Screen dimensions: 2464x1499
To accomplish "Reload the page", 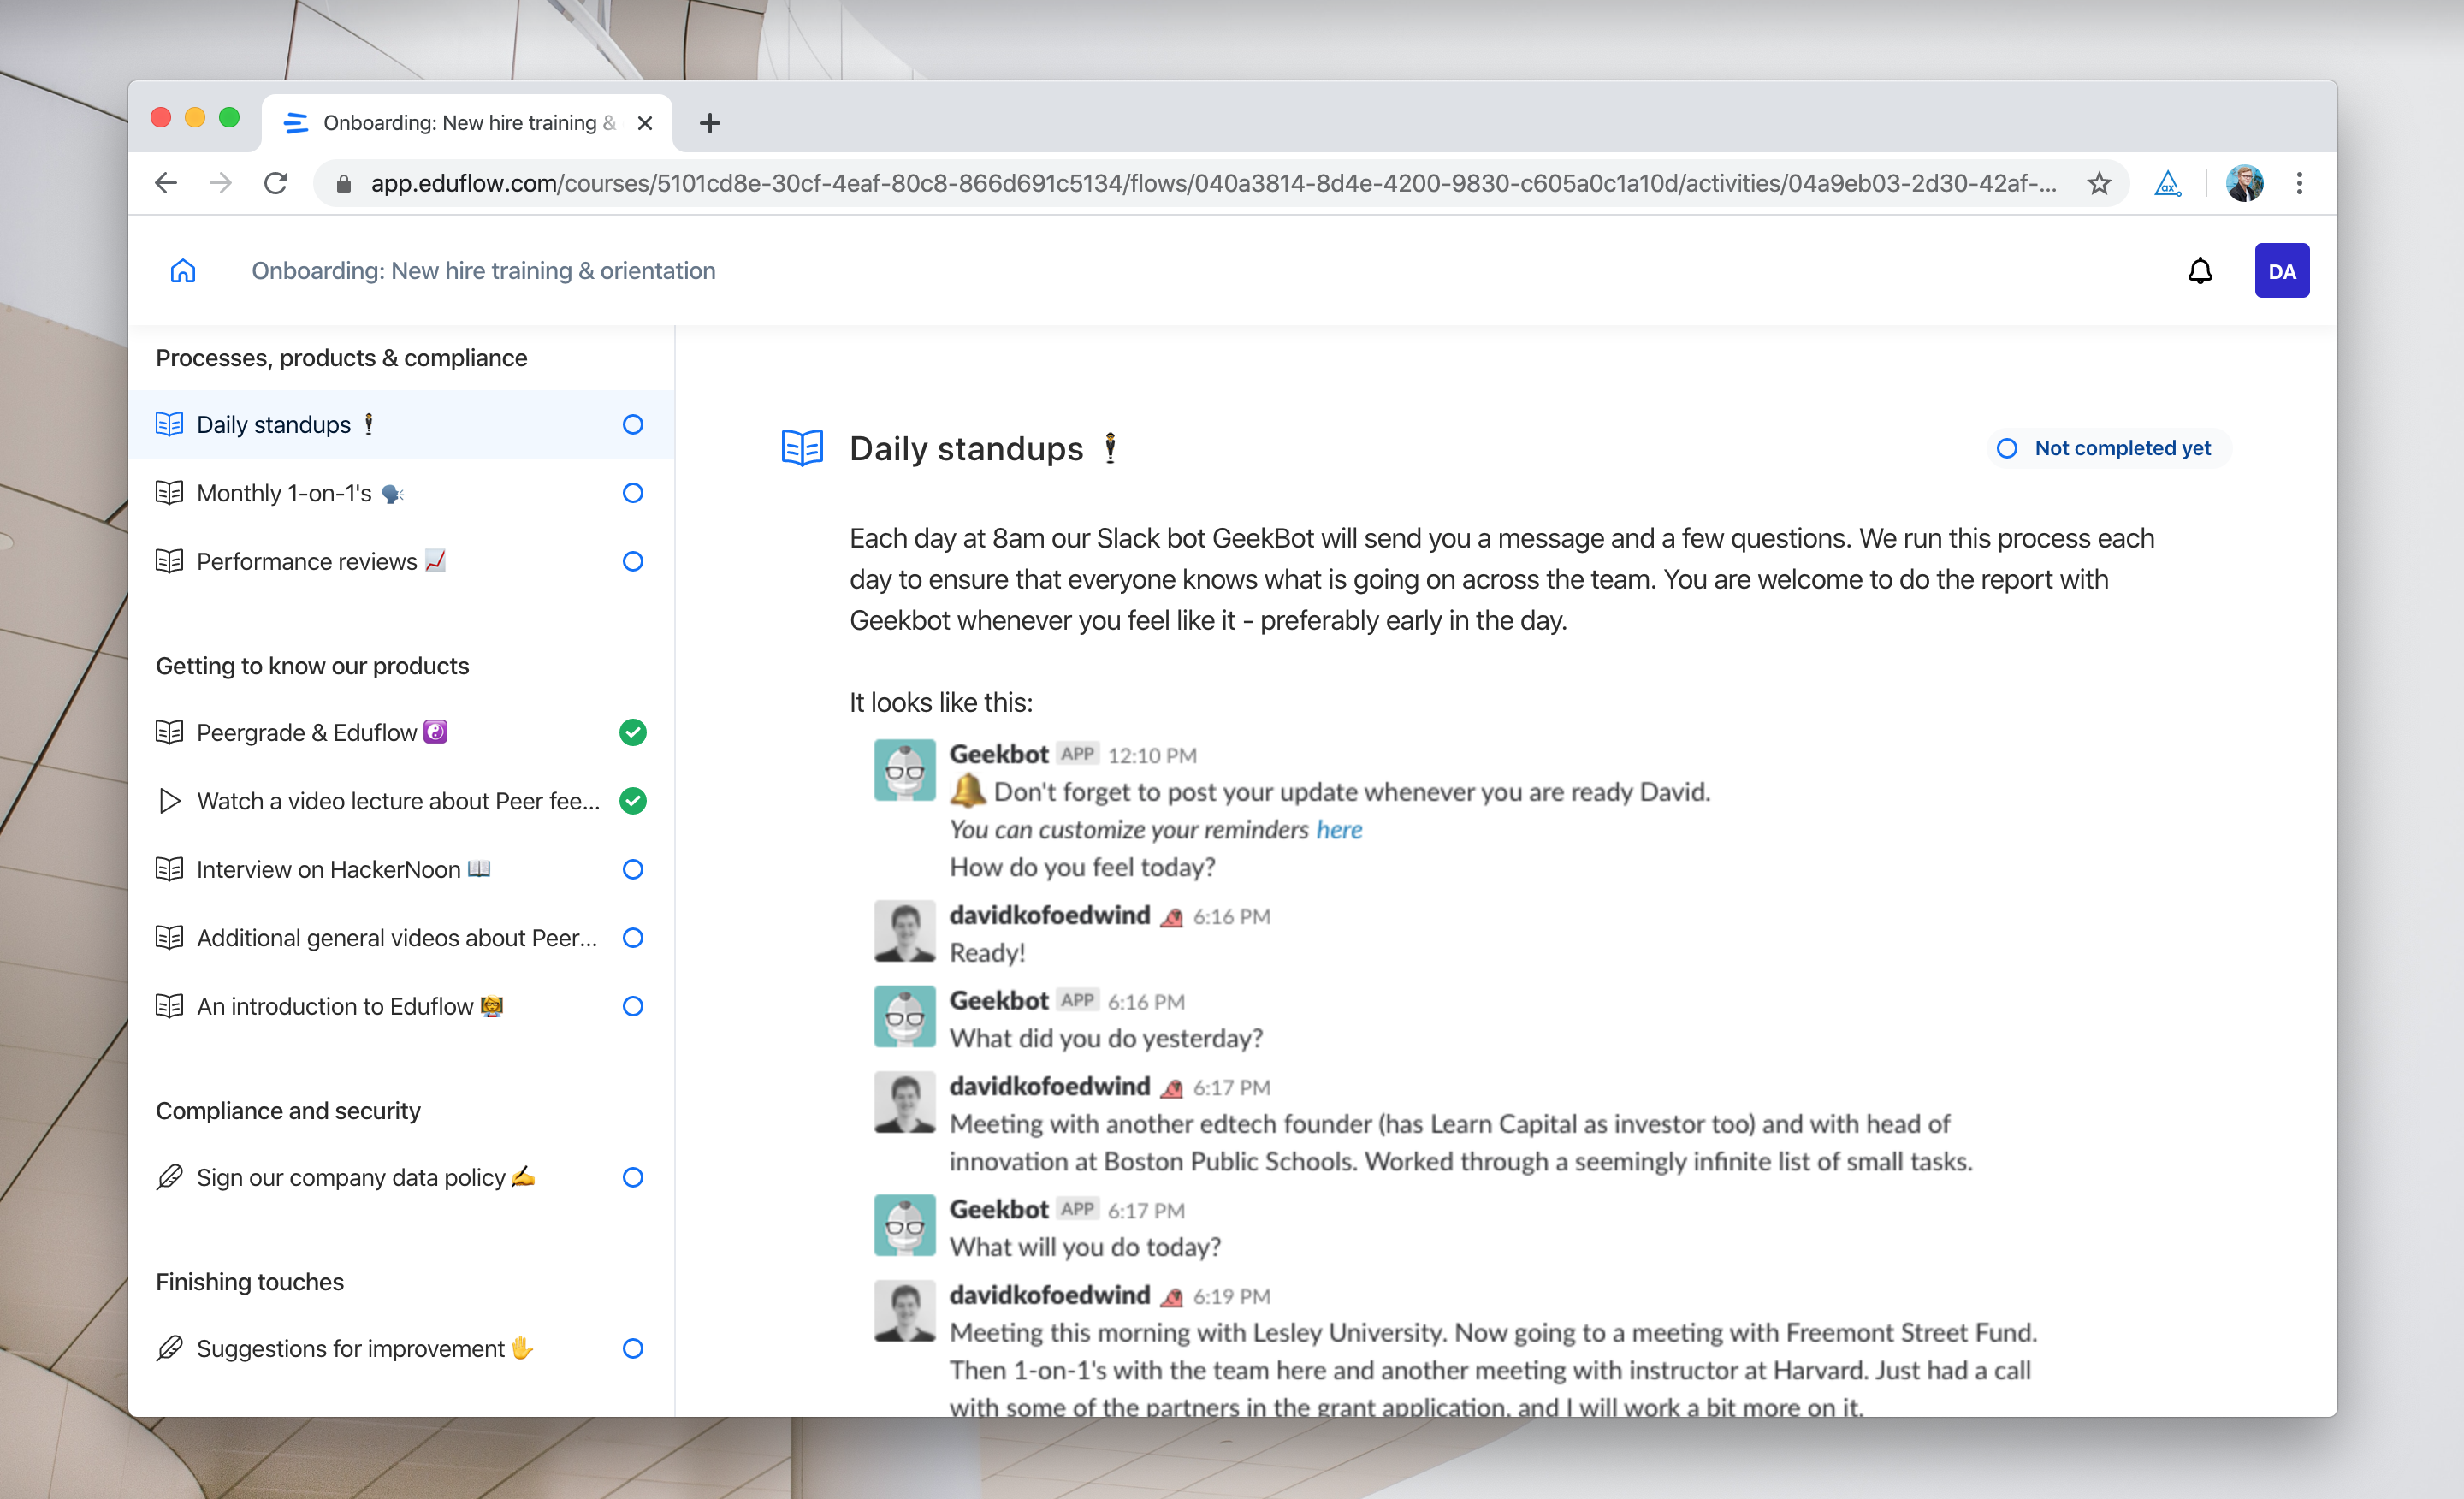I will click(x=276, y=183).
